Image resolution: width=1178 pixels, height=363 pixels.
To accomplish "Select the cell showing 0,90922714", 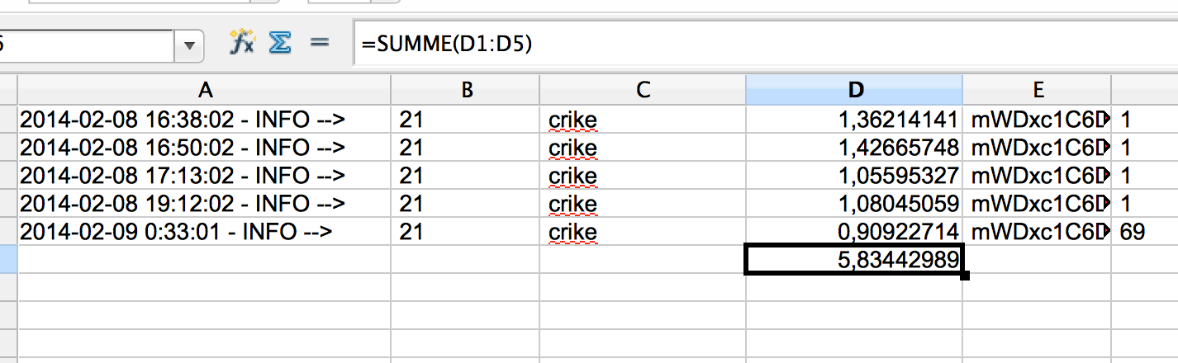I will click(x=854, y=232).
